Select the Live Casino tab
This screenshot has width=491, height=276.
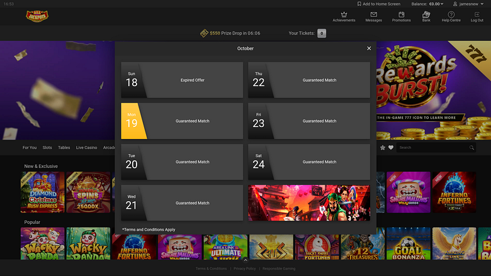pos(86,148)
